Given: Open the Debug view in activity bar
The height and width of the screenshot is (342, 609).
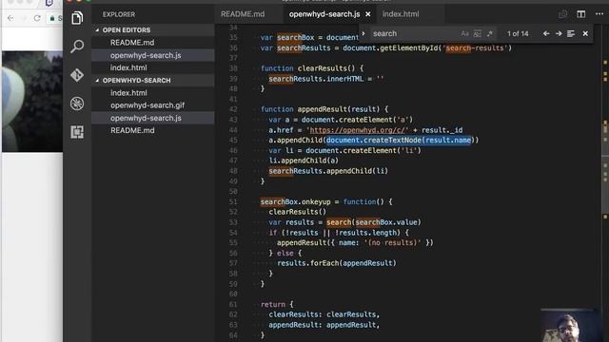Looking at the screenshot, I should [77, 104].
